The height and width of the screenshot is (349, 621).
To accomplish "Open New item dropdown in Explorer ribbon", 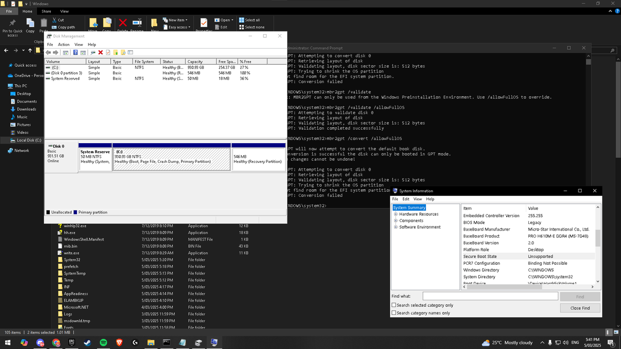I will click(175, 20).
